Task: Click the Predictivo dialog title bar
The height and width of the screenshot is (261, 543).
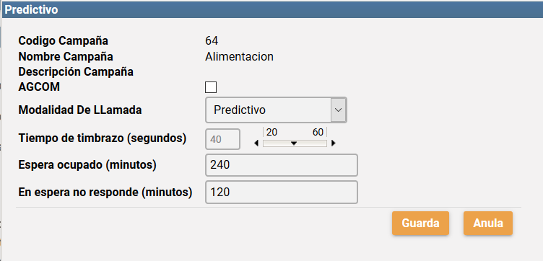Action: [272, 9]
